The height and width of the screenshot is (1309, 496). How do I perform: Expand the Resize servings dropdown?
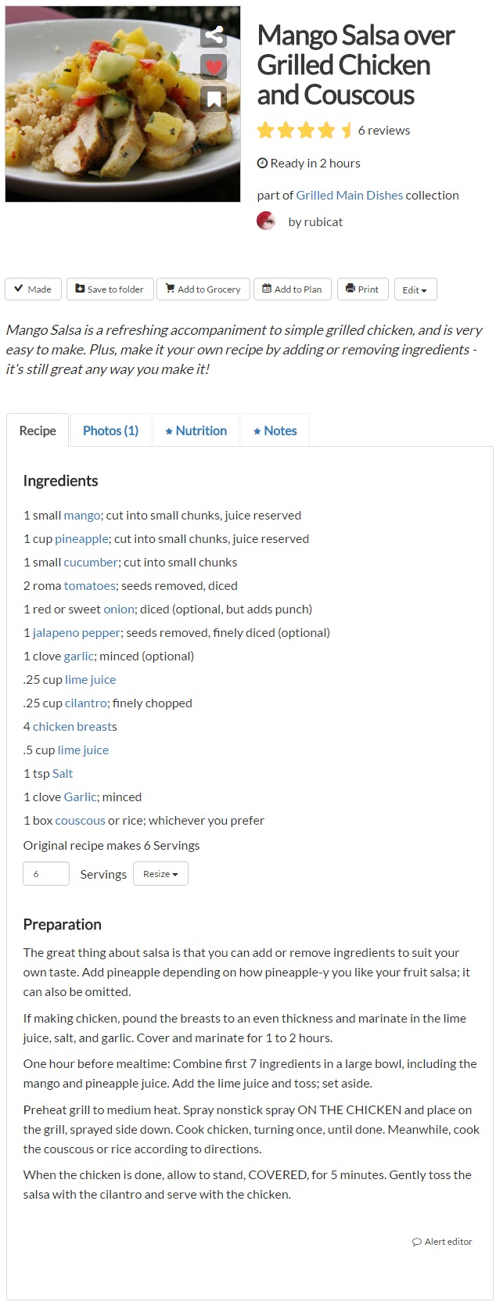point(160,874)
